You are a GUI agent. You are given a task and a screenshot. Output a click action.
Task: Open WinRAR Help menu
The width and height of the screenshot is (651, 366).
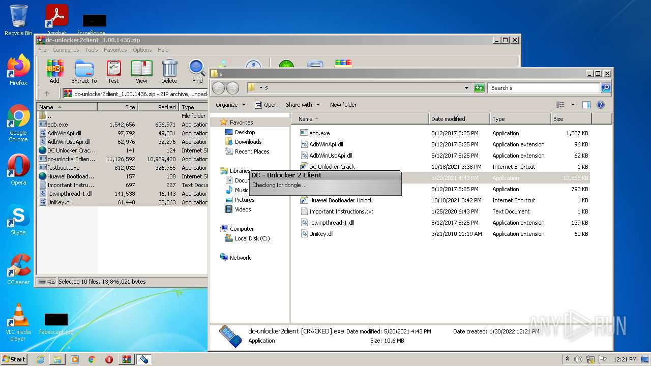(x=163, y=50)
